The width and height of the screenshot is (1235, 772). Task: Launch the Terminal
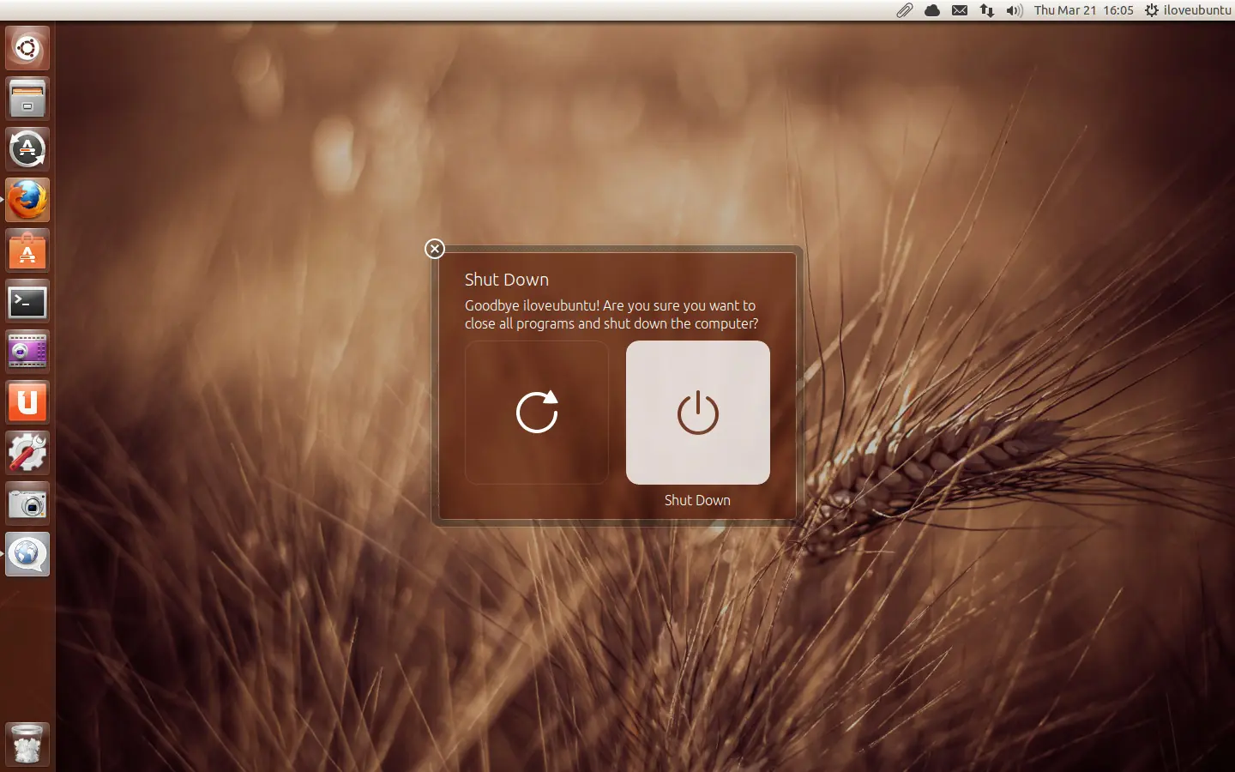pyautogui.click(x=27, y=301)
